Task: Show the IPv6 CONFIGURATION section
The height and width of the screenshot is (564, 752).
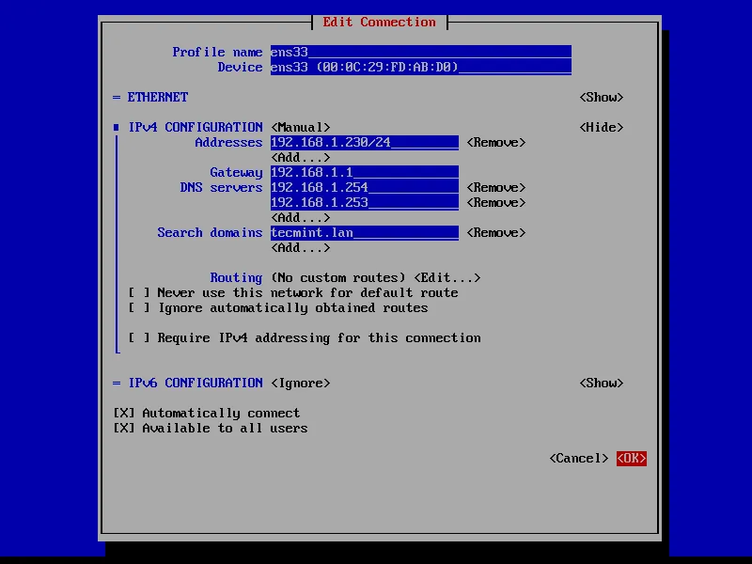Action: pyautogui.click(x=600, y=383)
